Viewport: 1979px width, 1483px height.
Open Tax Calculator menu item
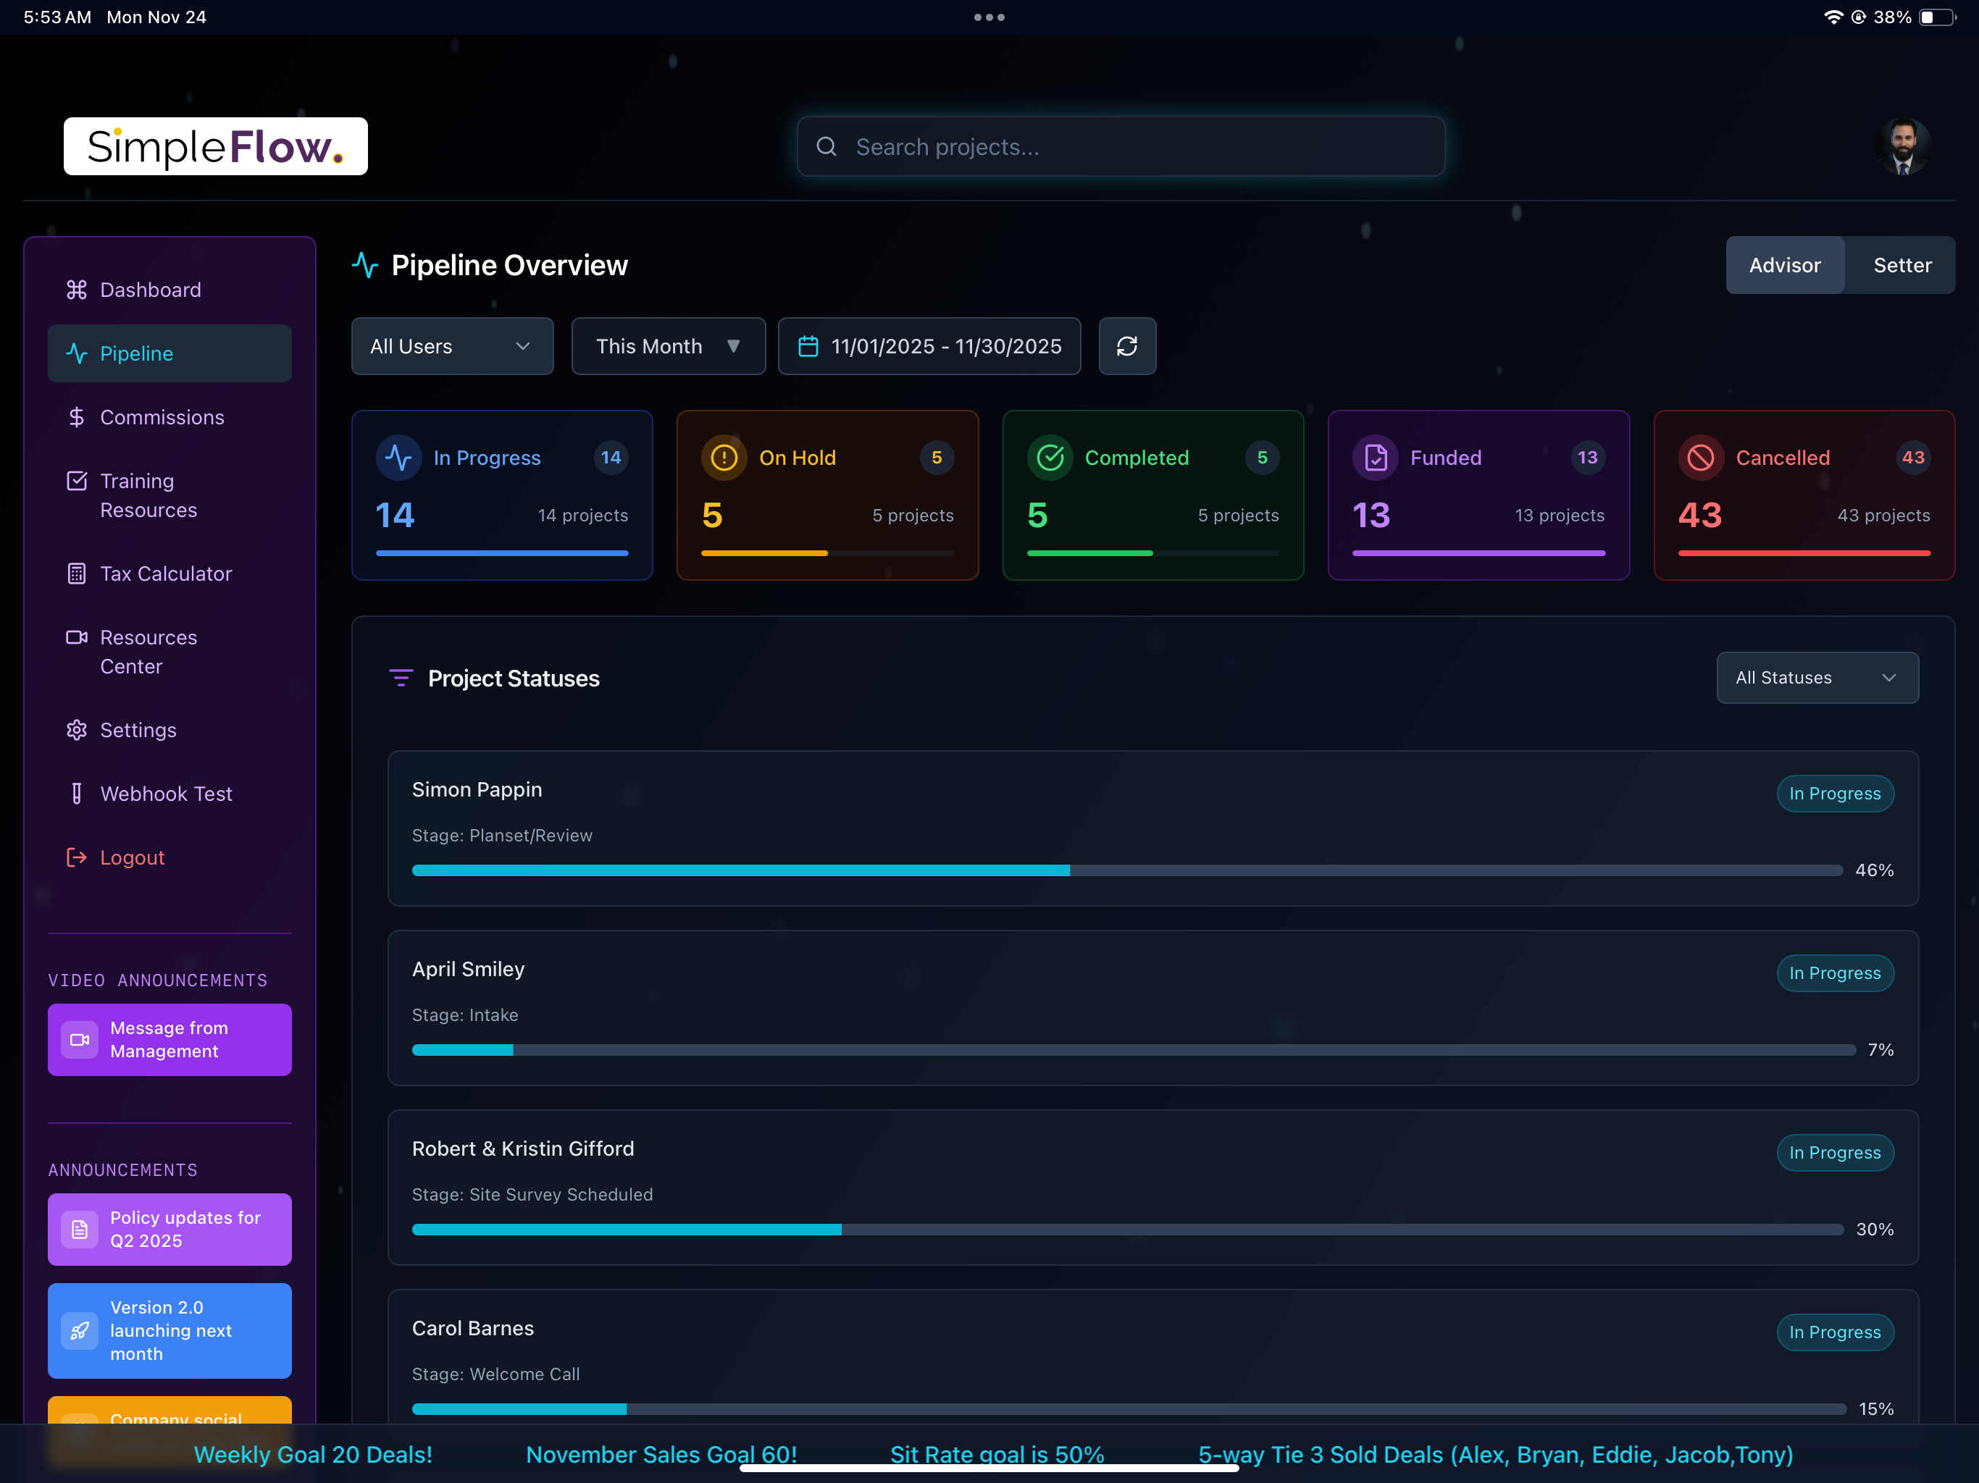click(169, 574)
